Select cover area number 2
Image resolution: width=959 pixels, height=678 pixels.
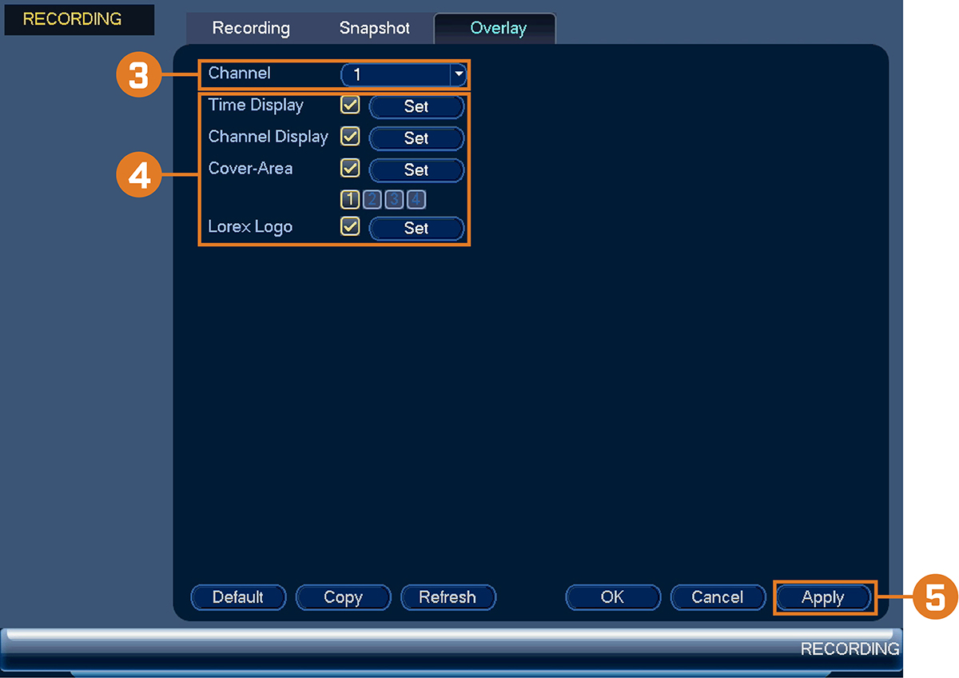point(372,200)
